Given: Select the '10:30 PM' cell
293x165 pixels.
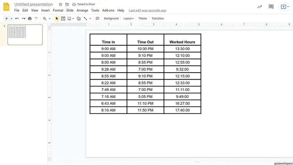Looking at the screenshot, I should [145, 49].
